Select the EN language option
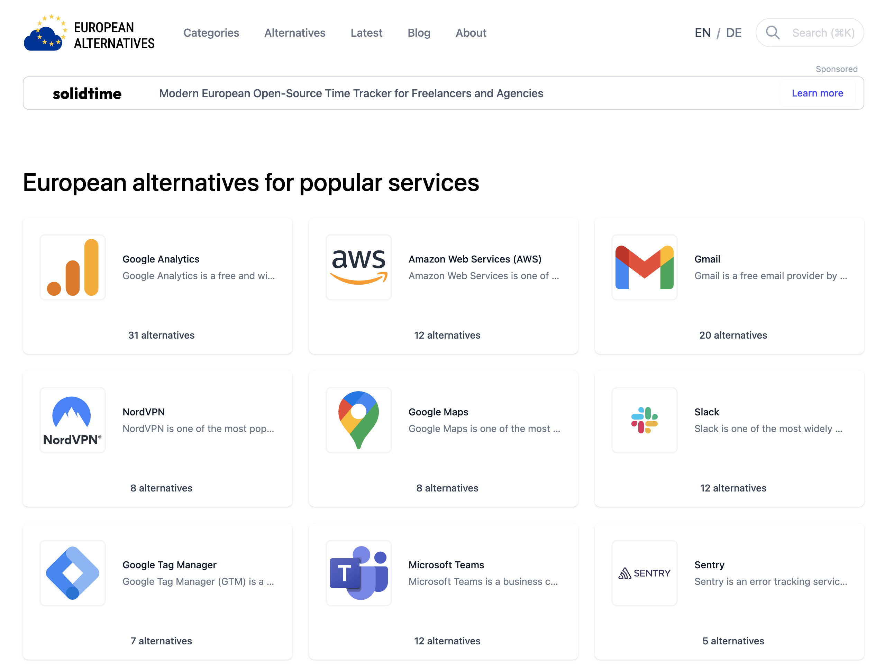The height and width of the screenshot is (671, 894). (702, 33)
